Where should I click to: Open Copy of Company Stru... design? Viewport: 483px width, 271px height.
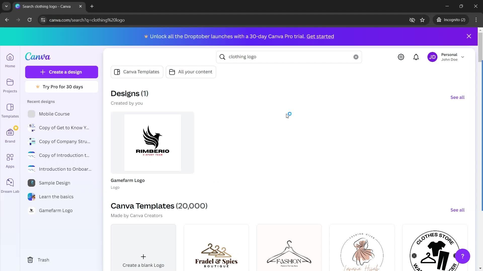pos(62,142)
